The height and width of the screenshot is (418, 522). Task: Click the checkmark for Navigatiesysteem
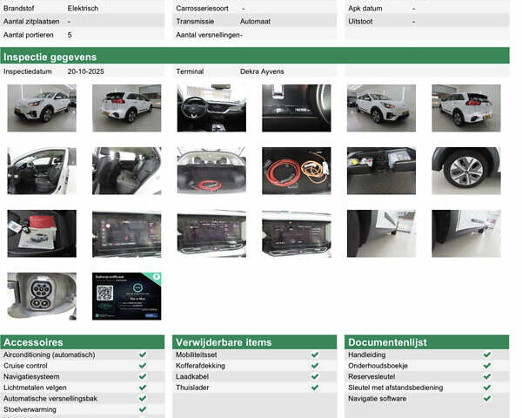click(143, 376)
